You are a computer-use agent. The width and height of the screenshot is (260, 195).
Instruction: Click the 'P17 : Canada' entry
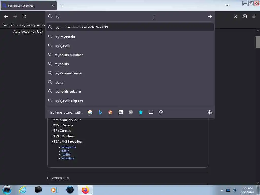pos(61,131)
